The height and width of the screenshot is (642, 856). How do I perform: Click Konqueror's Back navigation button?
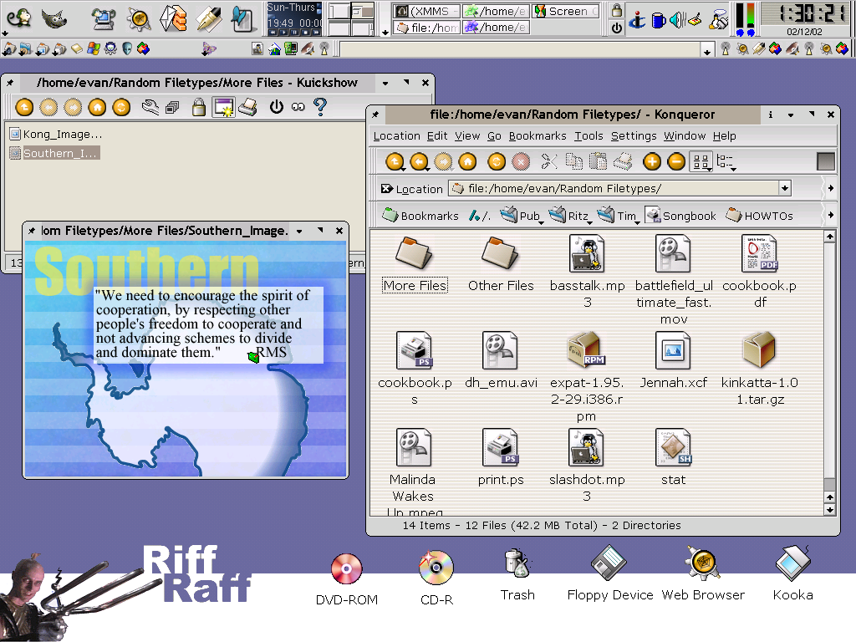pyautogui.click(x=420, y=161)
